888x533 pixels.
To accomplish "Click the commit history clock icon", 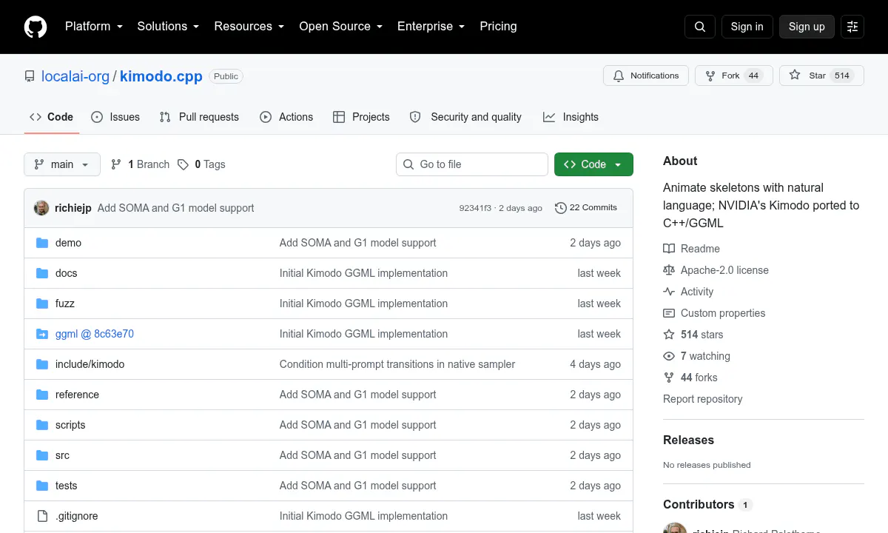I will [561, 208].
